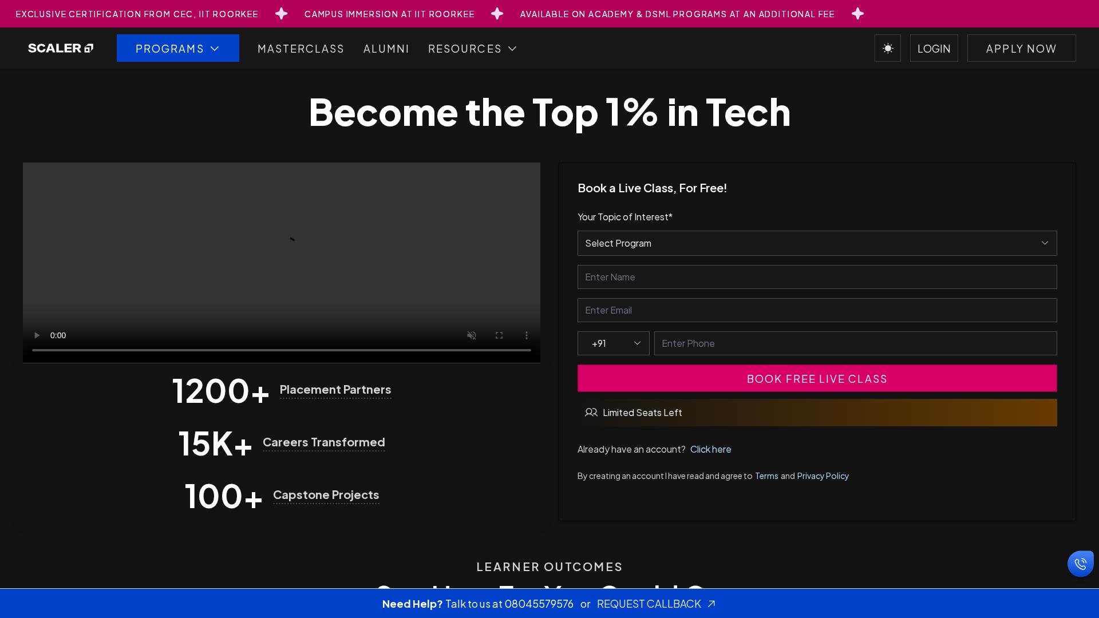Open the Masterclass page
Screen dimensions: 1099x618
point(301,49)
